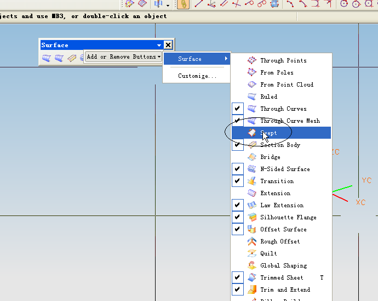Image resolution: width=378 pixels, height=301 pixels.
Task: Select the Through Points menu entry icon
Action: coord(251,60)
